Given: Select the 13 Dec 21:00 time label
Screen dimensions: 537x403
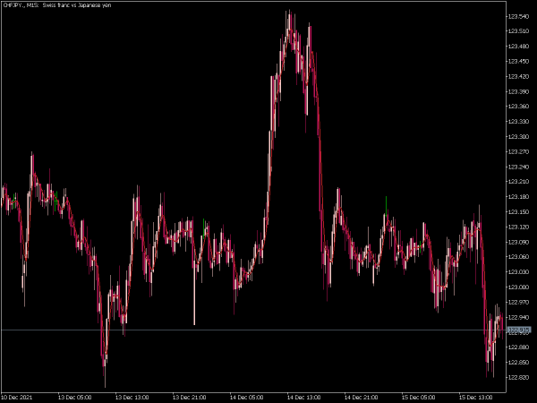Looking at the screenshot, I should (189, 398).
